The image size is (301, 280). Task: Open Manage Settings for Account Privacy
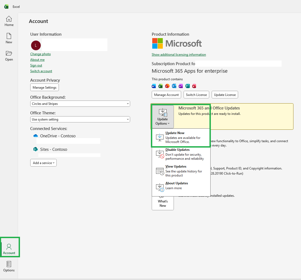click(x=45, y=88)
